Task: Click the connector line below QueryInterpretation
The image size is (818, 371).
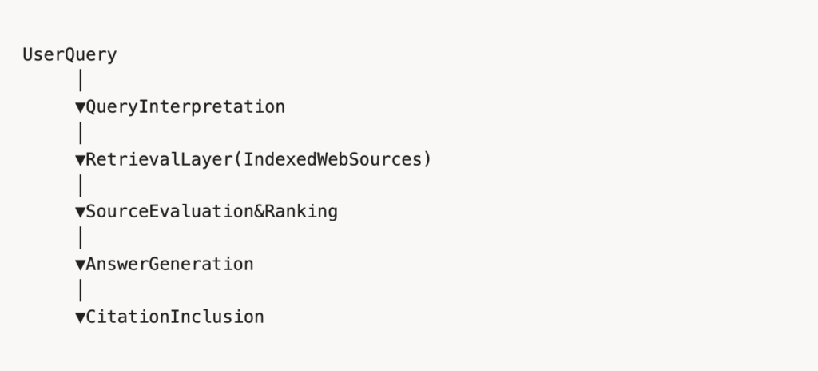Action: [80, 133]
